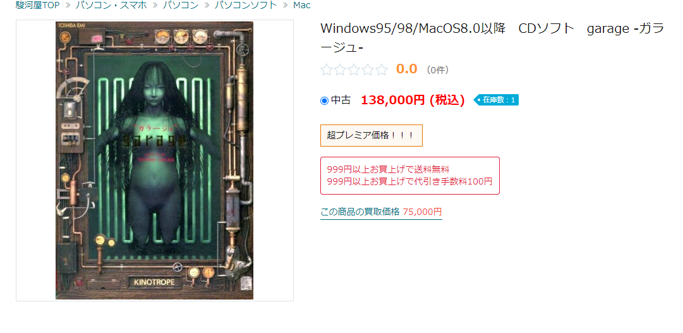Go to 駿河屋TOP breadcrumb link

[37, 5]
